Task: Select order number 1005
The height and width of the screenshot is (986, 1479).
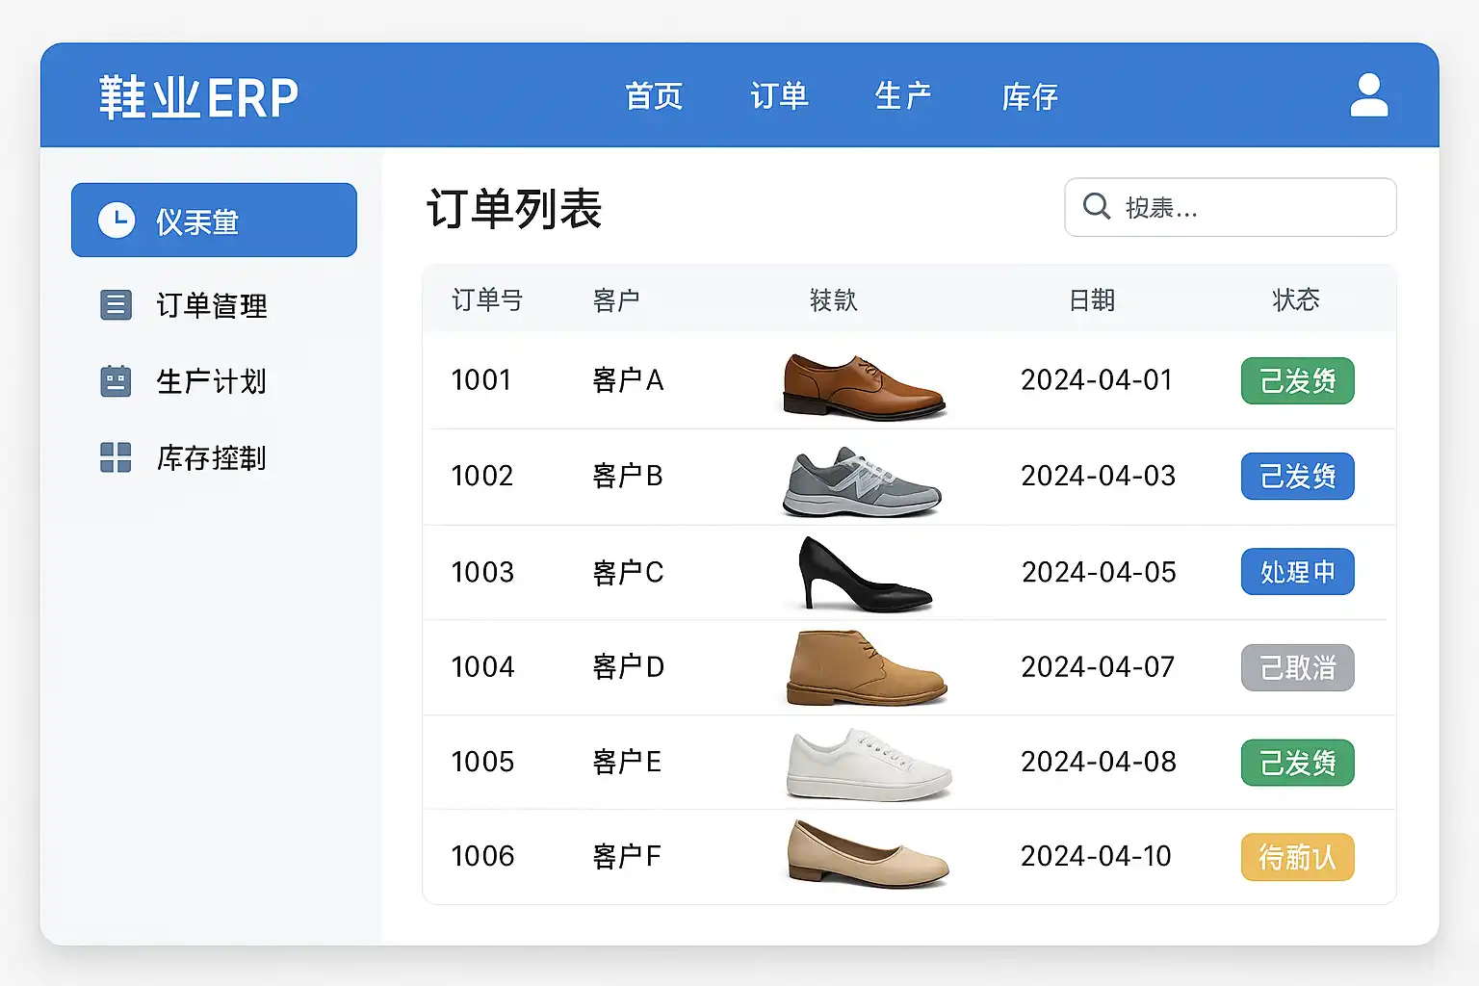Action: point(482,762)
